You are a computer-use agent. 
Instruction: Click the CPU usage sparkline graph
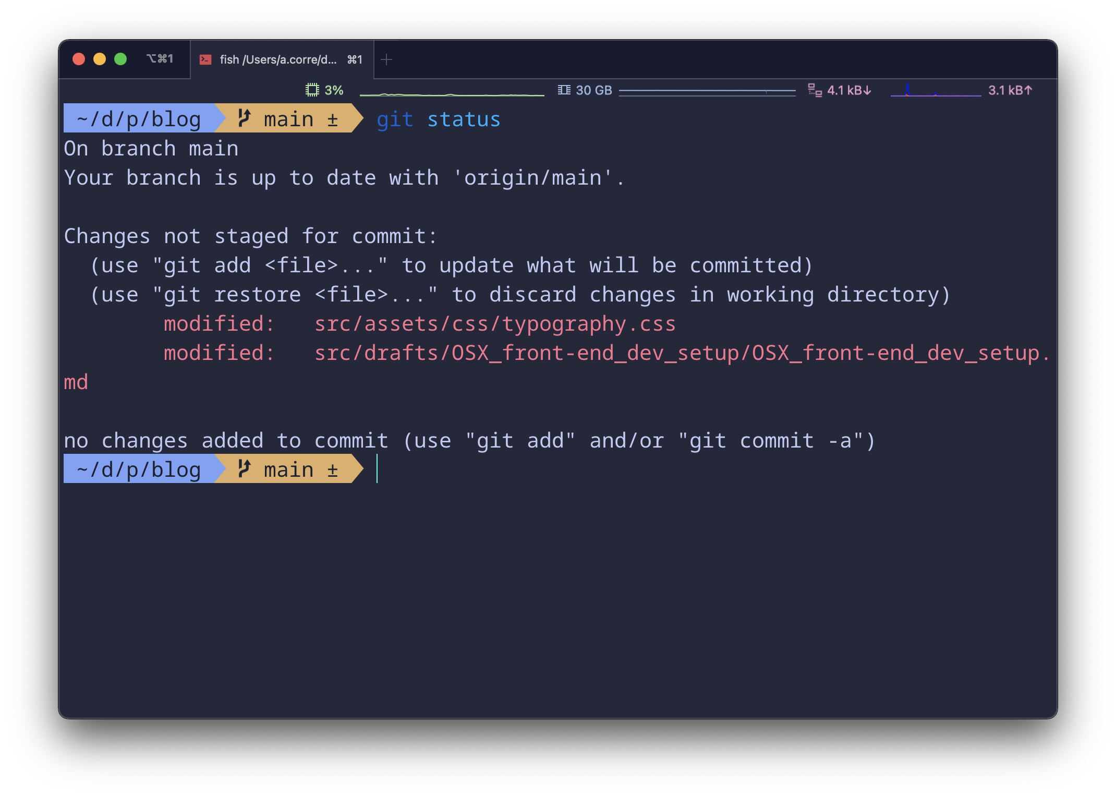[x=451, y=93]
